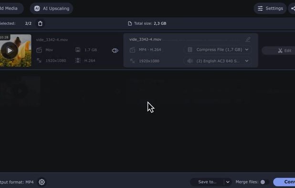Click the compress icon beside Compress File
Viewport: 295px width, 188px height.
click(x=190, y=50)
